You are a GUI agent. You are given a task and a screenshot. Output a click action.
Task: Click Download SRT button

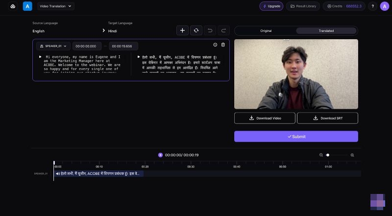point(327,118)
